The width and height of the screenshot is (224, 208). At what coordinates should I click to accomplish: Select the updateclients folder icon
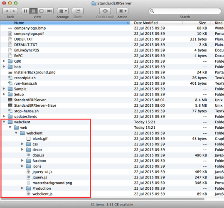pyautogui.click(x=10, y=117)
